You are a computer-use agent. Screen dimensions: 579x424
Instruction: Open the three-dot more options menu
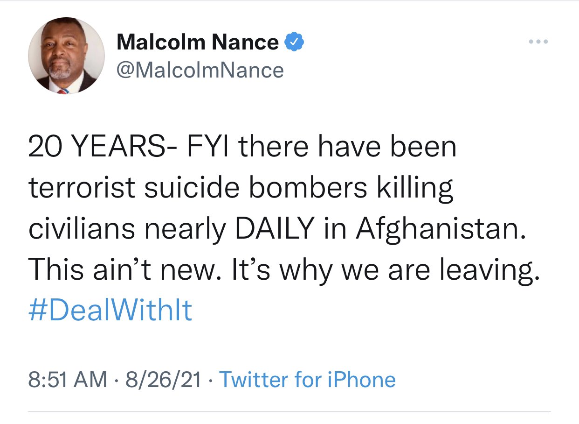(539, 42)
